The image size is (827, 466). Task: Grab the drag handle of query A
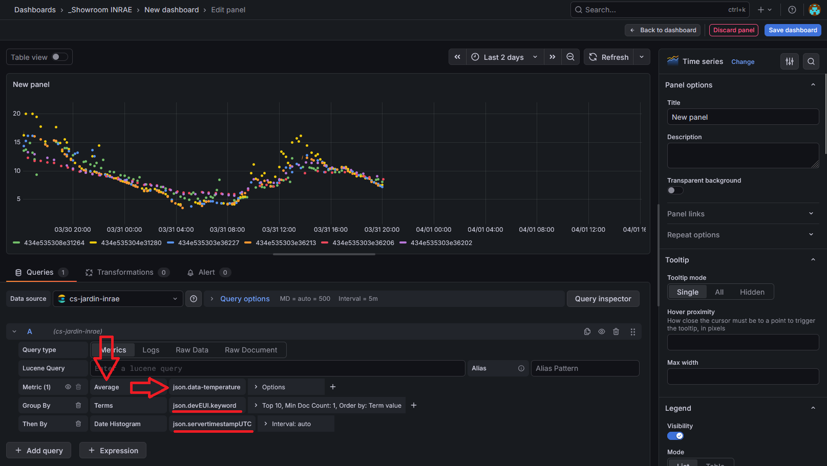tap(633, 331)
